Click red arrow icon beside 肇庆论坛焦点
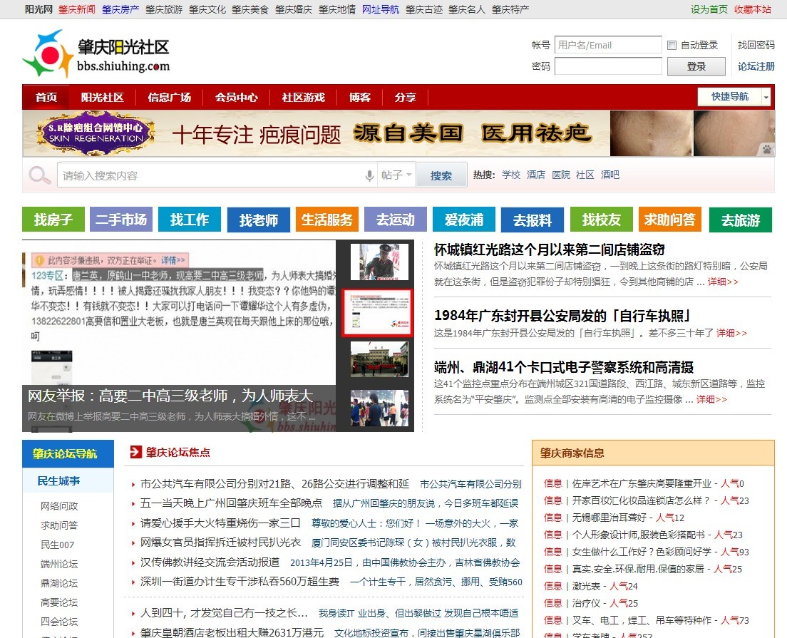787x638 pixels. click(135, 452)
